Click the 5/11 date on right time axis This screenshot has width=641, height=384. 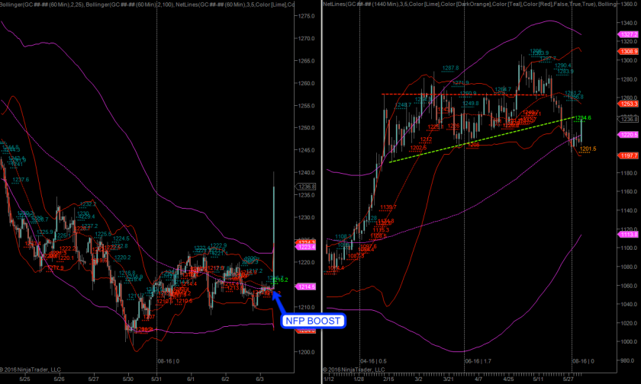coord(539,379)
